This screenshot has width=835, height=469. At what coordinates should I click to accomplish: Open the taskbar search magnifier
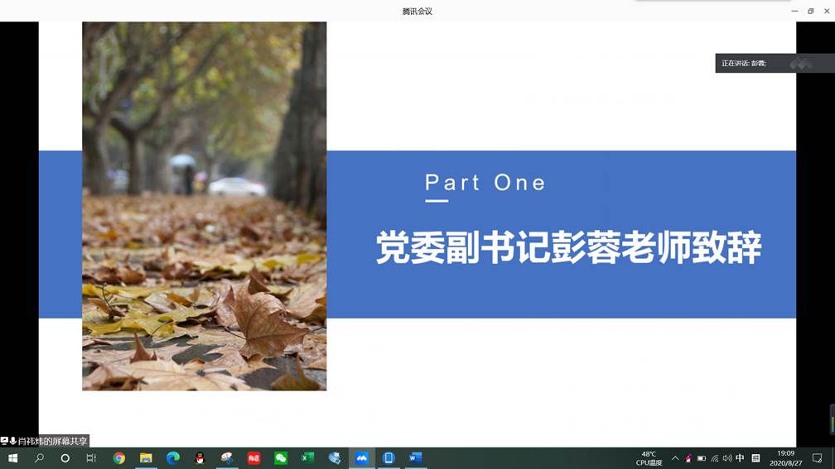pyautogui.click(x=39, y=458)
